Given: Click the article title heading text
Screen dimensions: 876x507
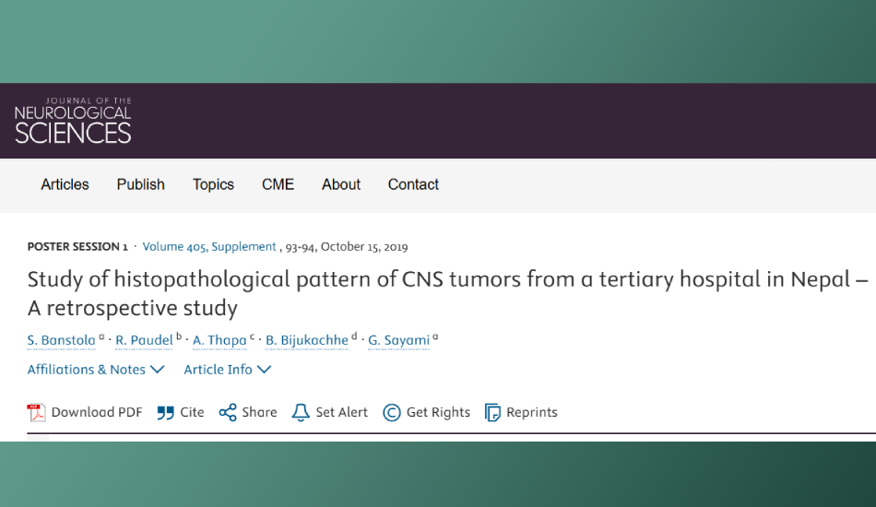Looking at the screenshot, I should tap(447, 293).
